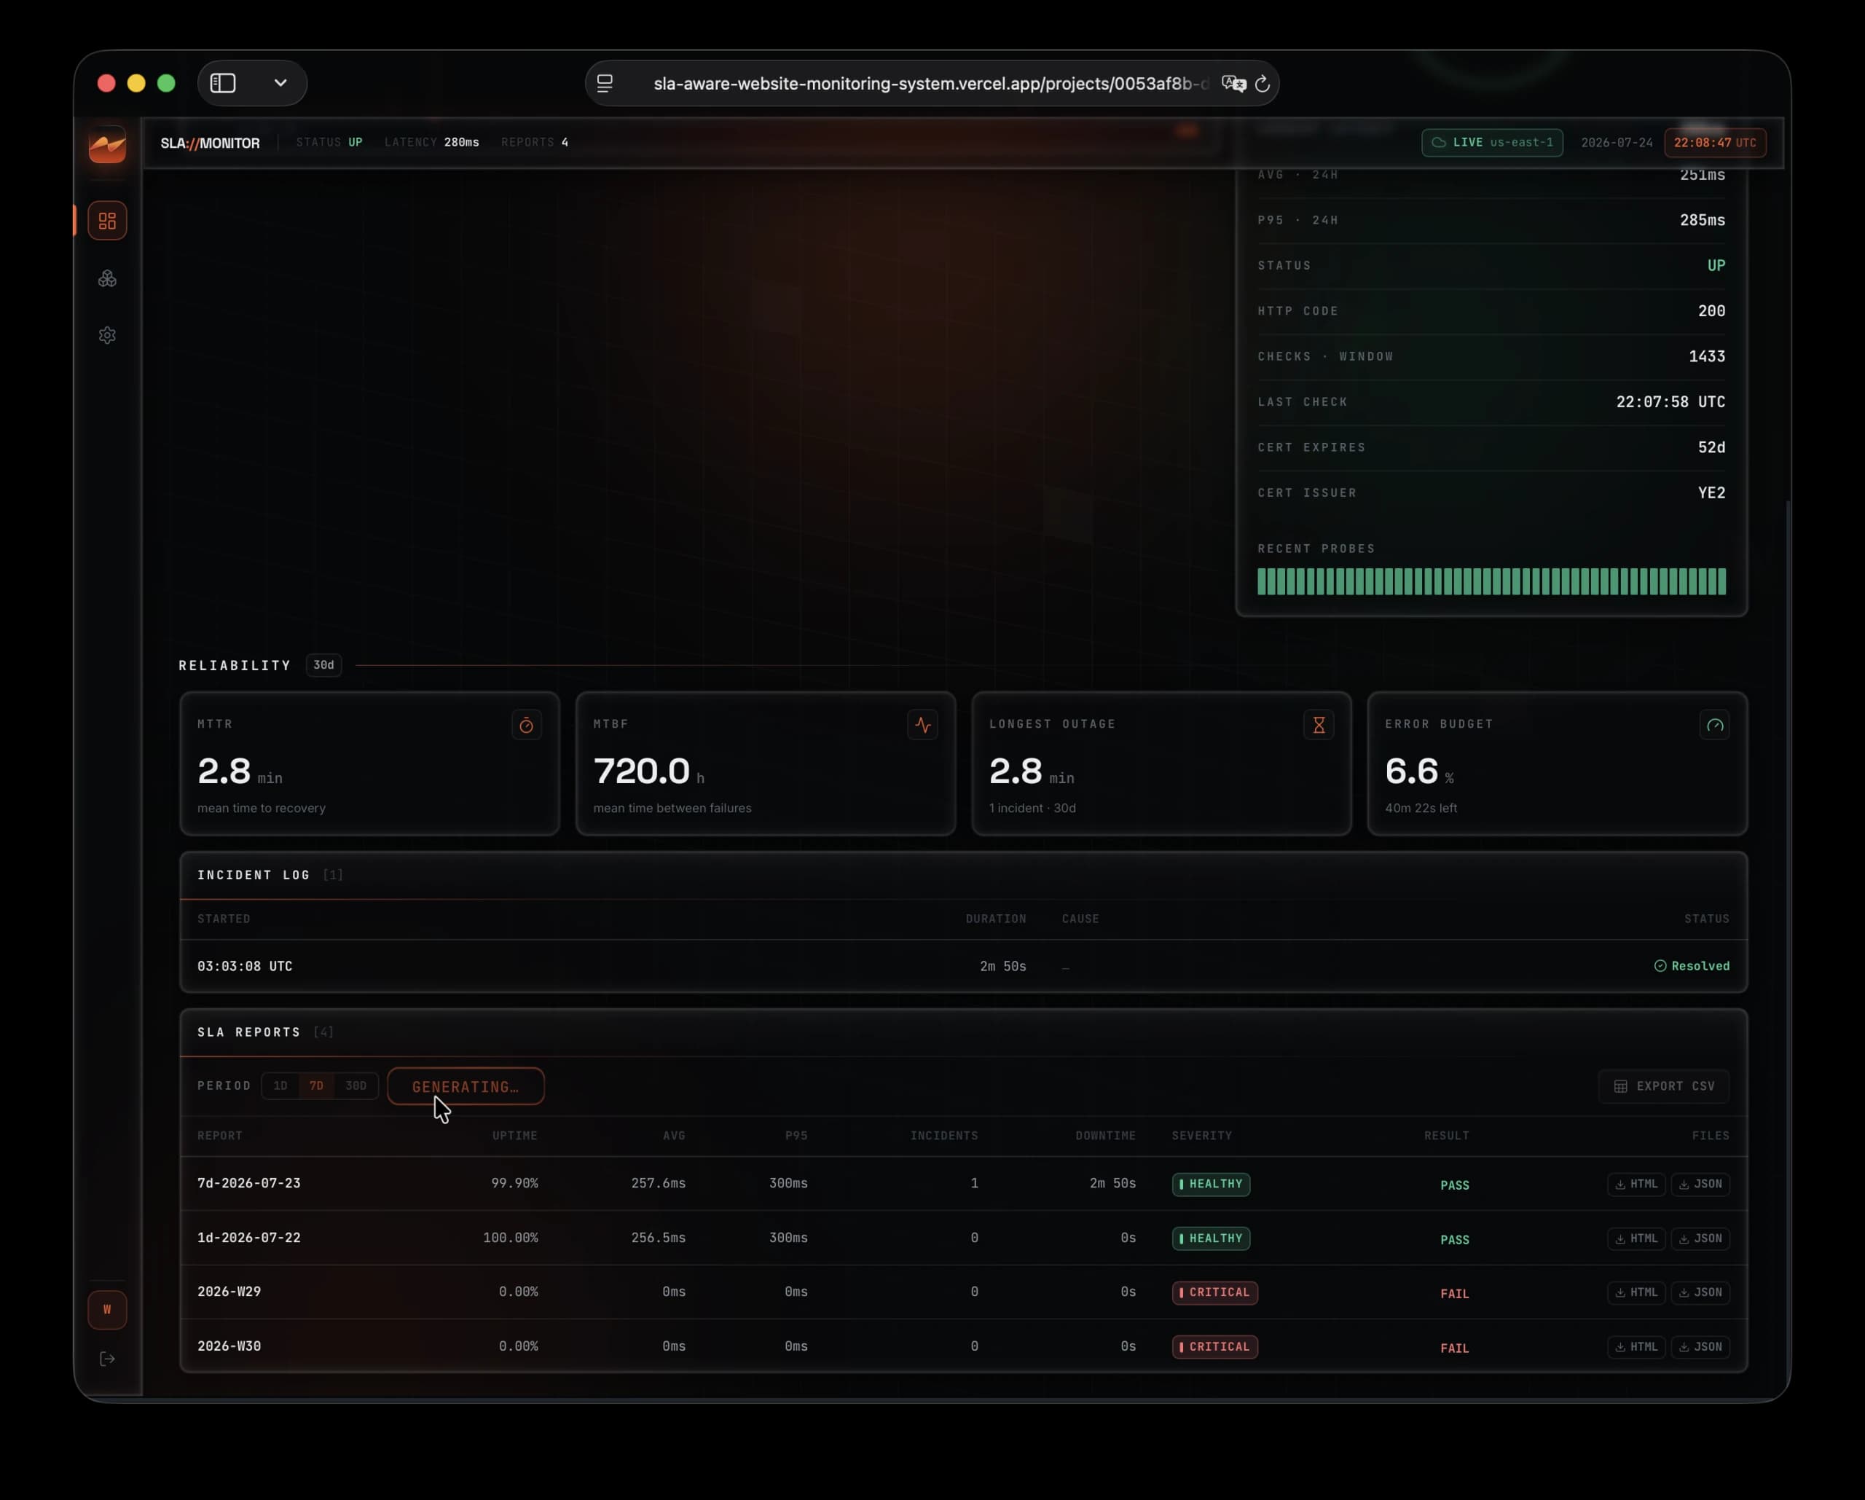Open the projects cubes icon in sidebar
This screenshot has height=1500, width=1865.
pos(107,278)
